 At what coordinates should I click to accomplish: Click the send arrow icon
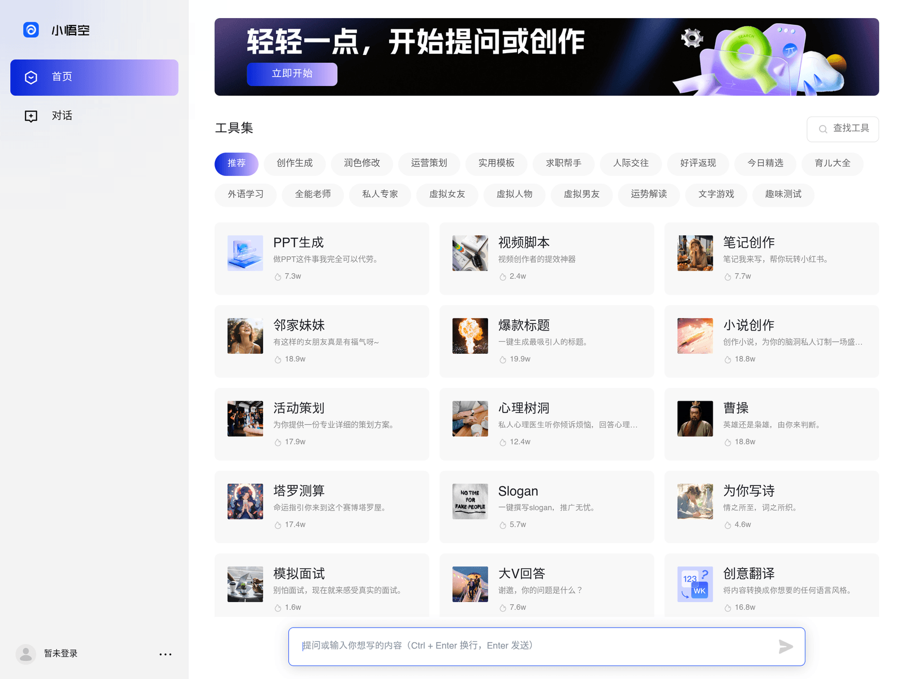pyautogui.click(x=786, y=647)
